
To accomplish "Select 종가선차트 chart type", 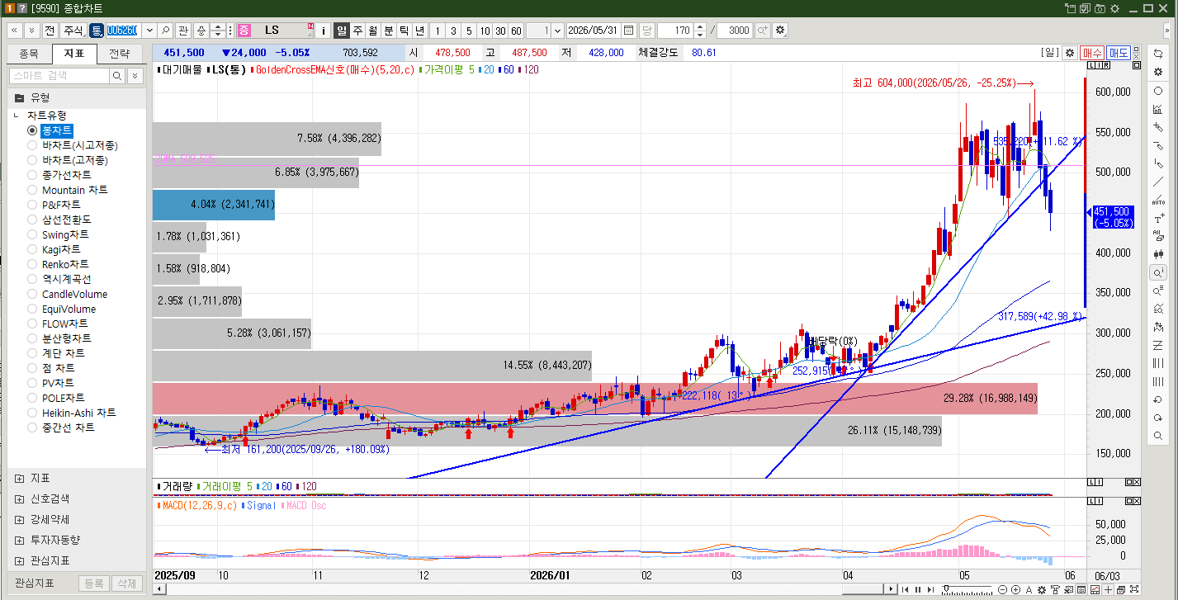I will pyautogui.click(x=59, y=175).
